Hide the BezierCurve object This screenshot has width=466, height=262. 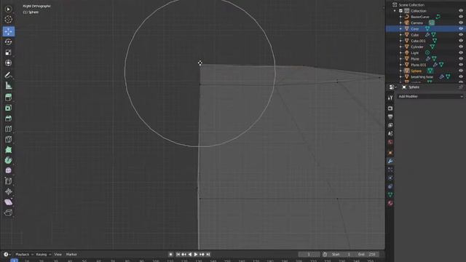[x=461, y=17]
